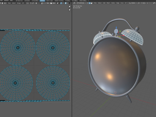The image size is (156, 117).
Task: Open the Global transform orientation dropdown
Action: point(133,3)
